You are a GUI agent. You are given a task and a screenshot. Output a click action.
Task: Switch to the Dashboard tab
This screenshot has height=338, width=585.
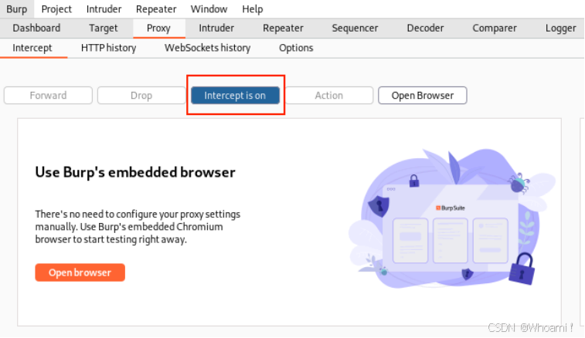tap(36, 28)
